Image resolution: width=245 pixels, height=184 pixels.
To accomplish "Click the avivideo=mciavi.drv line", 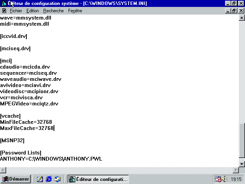I will pyautogui.click(x=25, y=85).
